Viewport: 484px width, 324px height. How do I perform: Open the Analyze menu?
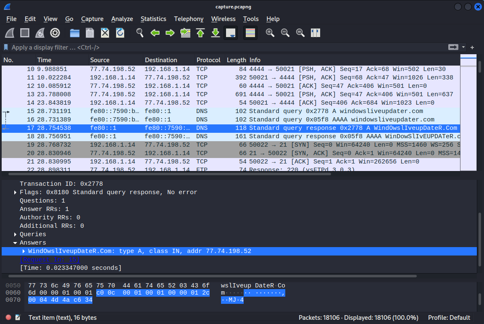[122, 19]
